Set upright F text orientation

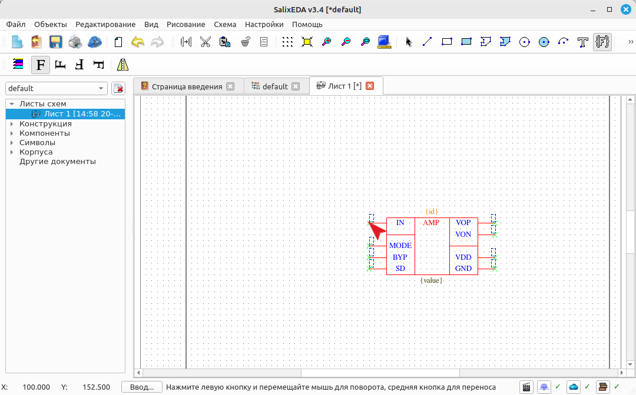click(41, 65)
